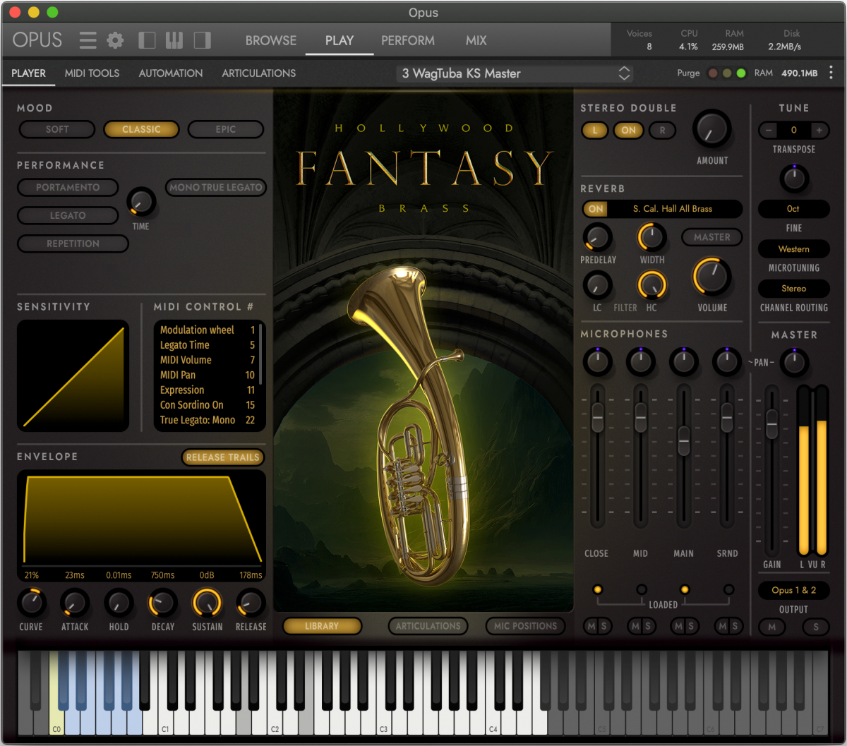
Task: Toggle Release Trails in Envelope
Action: tap(222, 457)
